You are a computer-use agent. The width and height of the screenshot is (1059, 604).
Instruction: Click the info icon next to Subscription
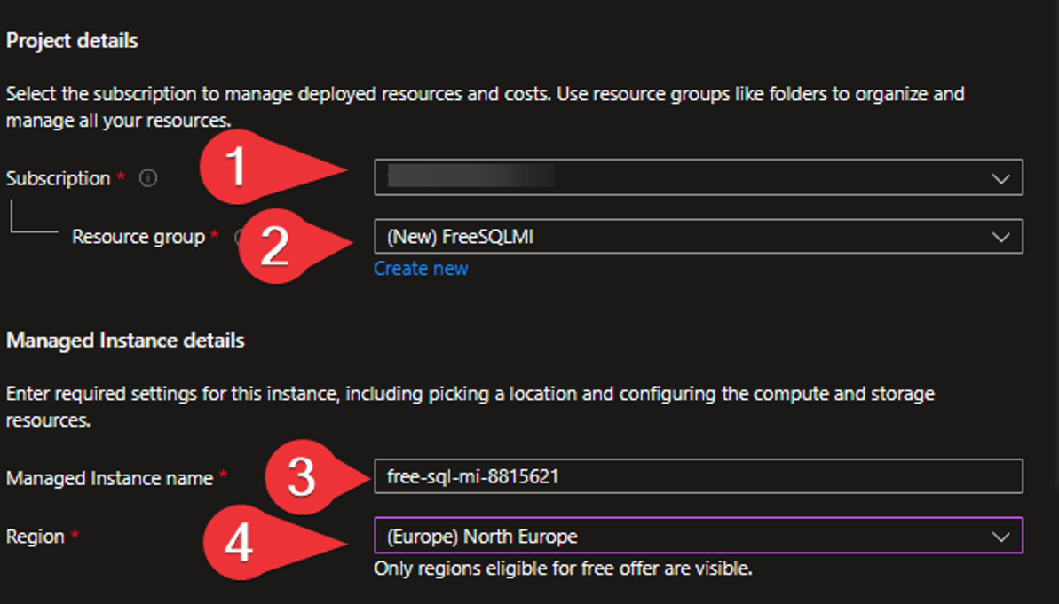pyautogui.click(x=147, y=177)
